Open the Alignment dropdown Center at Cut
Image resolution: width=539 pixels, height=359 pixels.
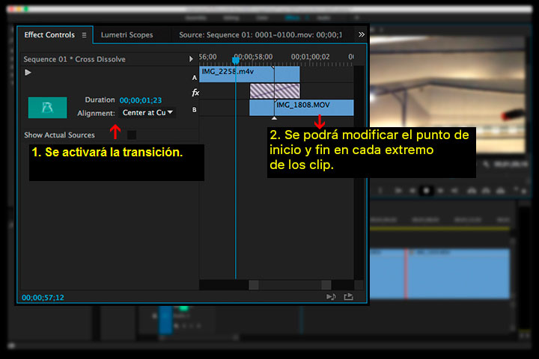click(x=147, y=113)
